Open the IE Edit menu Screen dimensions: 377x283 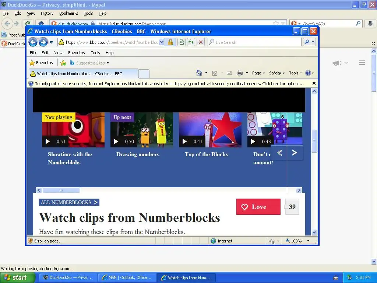point(45,53)
